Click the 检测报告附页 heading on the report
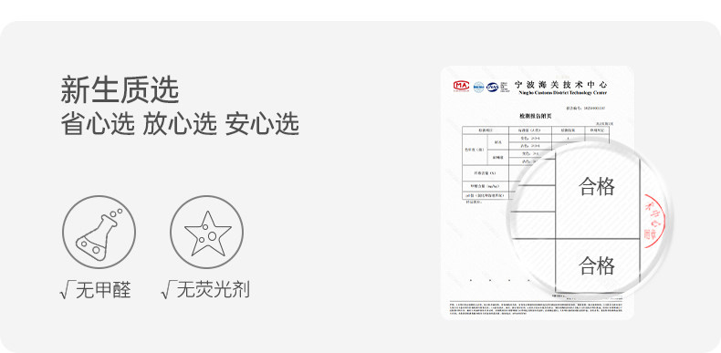Image resolution: width=721 pixels, height=353 pixels. point(535,116)
